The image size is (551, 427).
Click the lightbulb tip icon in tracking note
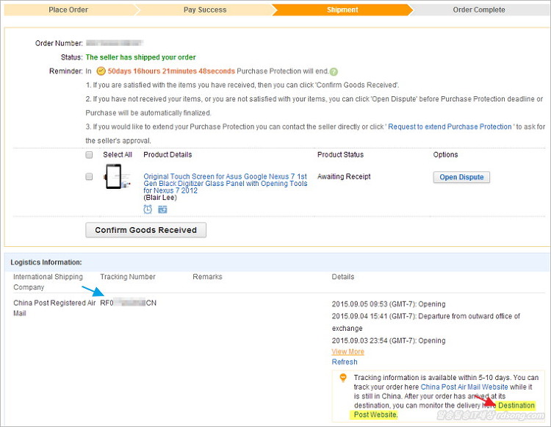click(x=342, y=378)
